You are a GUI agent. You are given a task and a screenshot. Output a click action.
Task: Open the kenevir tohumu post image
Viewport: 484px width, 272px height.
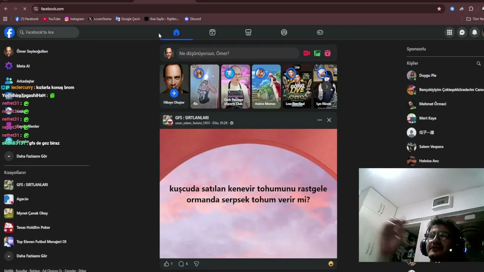(x=248, y=193)
